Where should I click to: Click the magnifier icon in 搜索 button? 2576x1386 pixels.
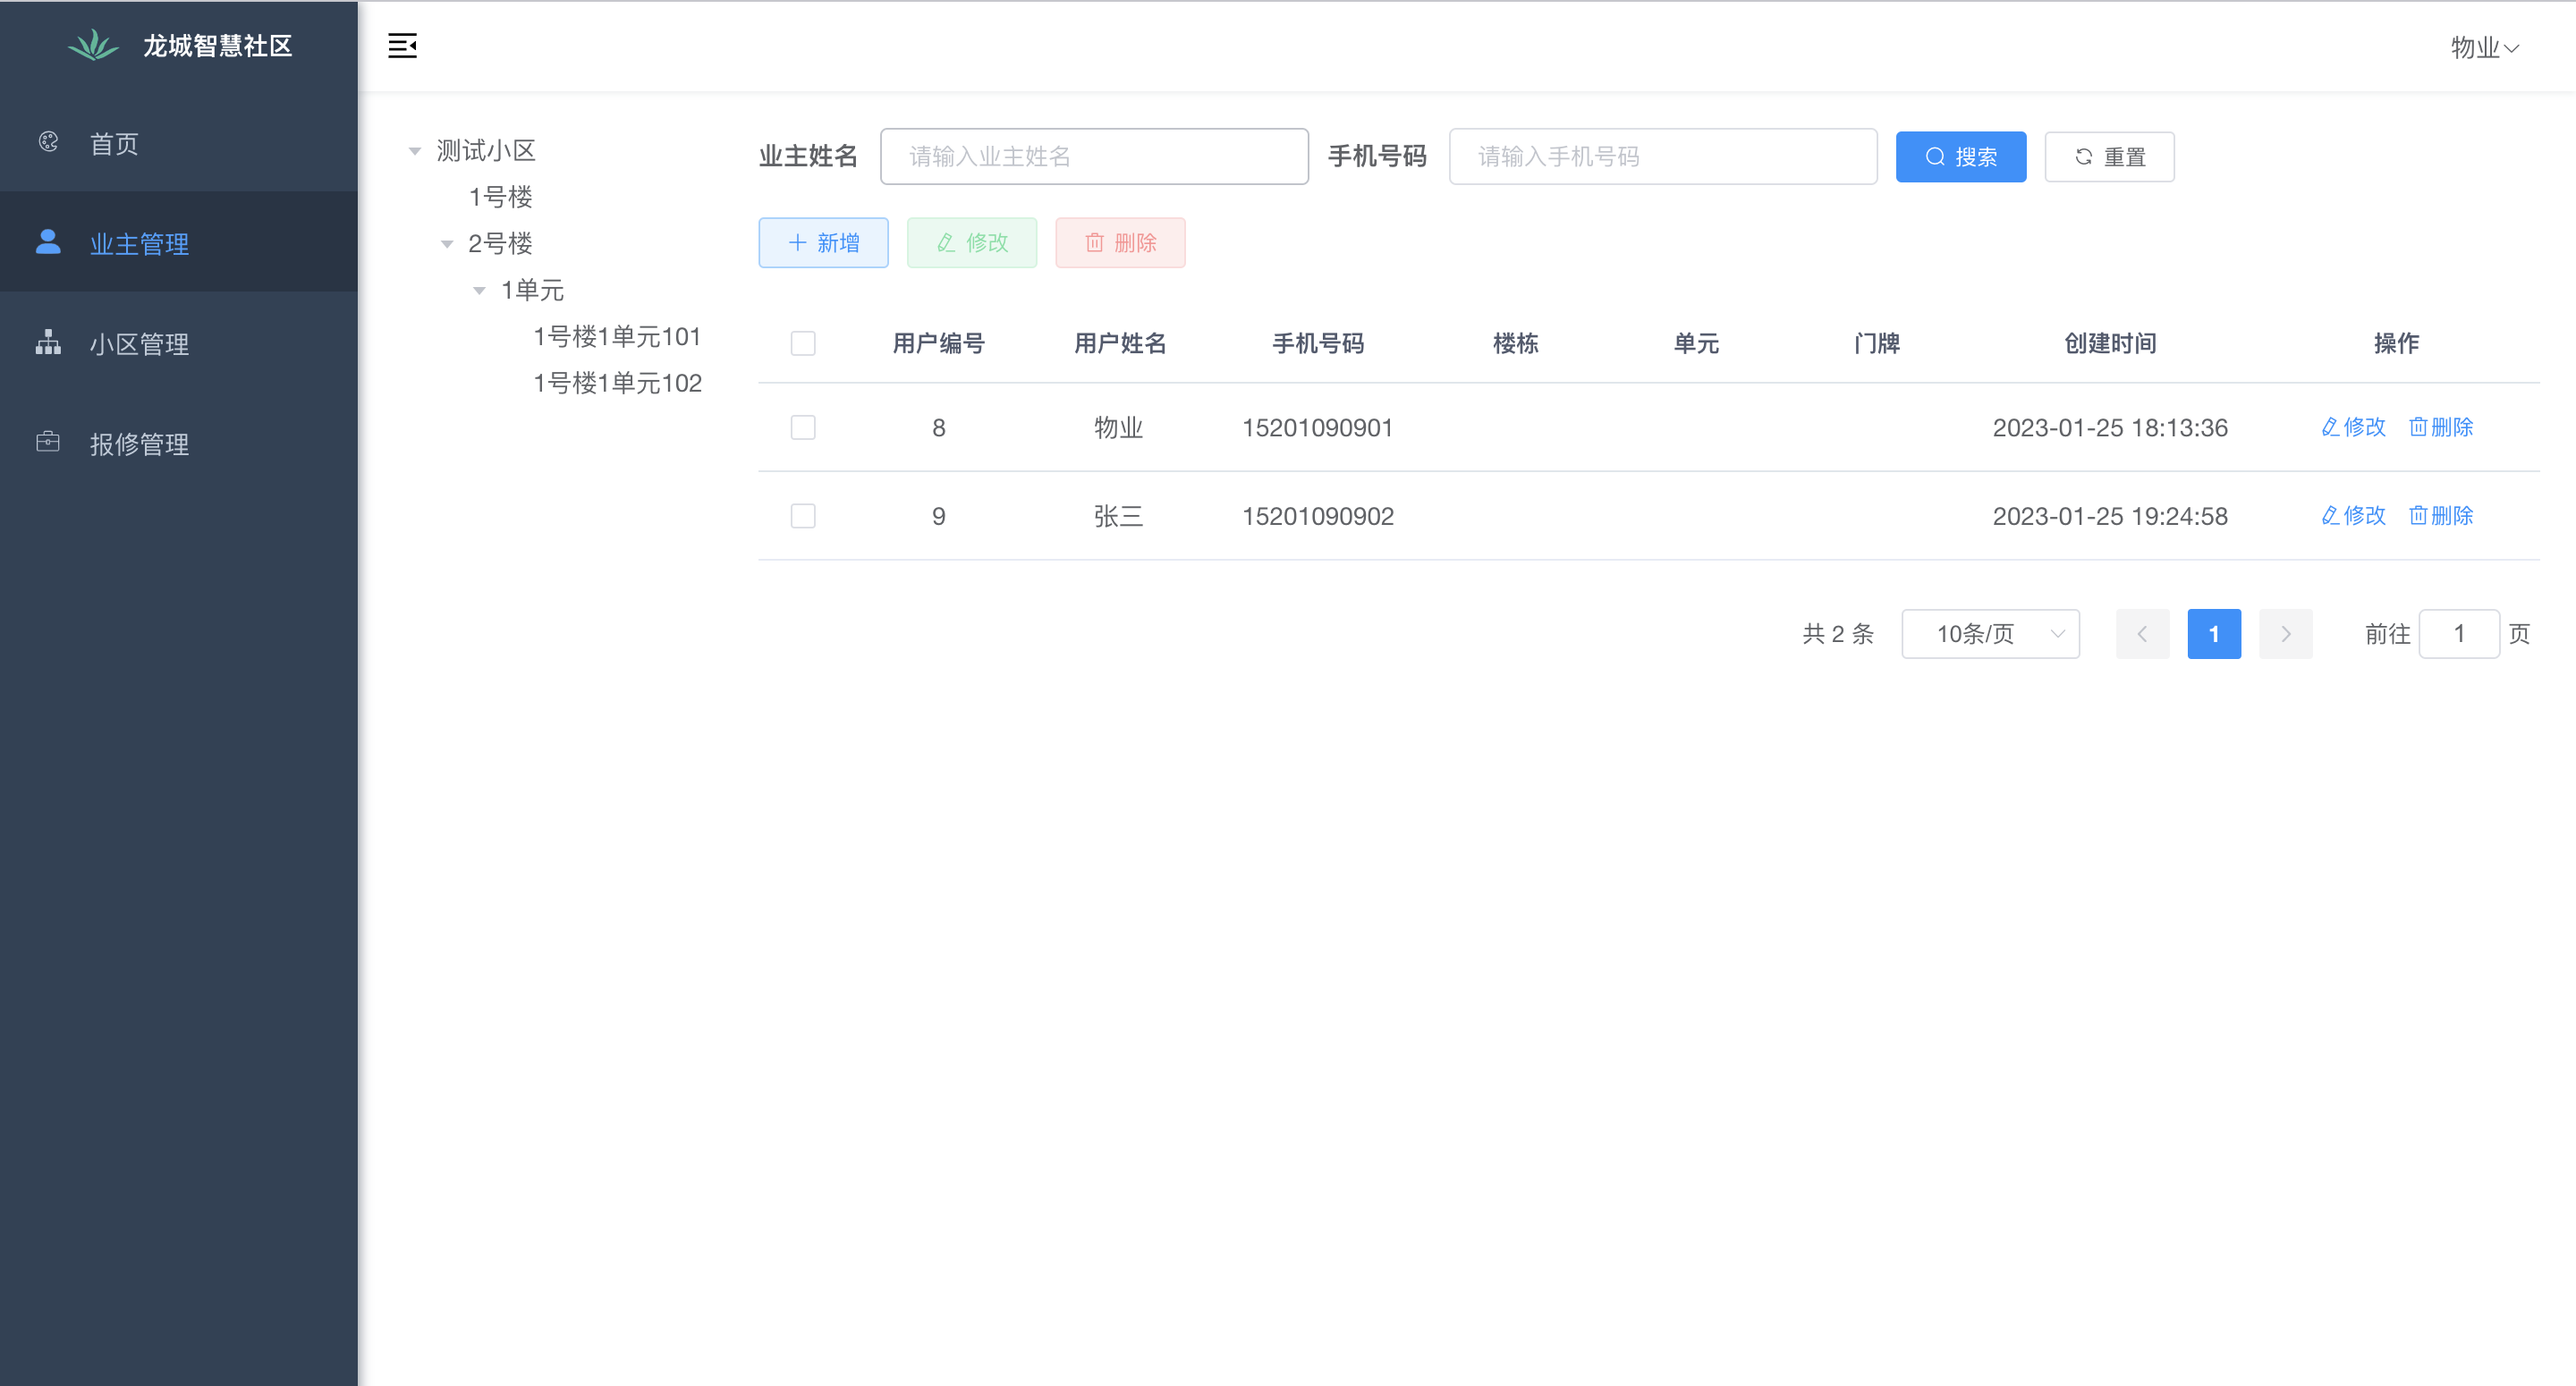click(x=1935, y=157)
